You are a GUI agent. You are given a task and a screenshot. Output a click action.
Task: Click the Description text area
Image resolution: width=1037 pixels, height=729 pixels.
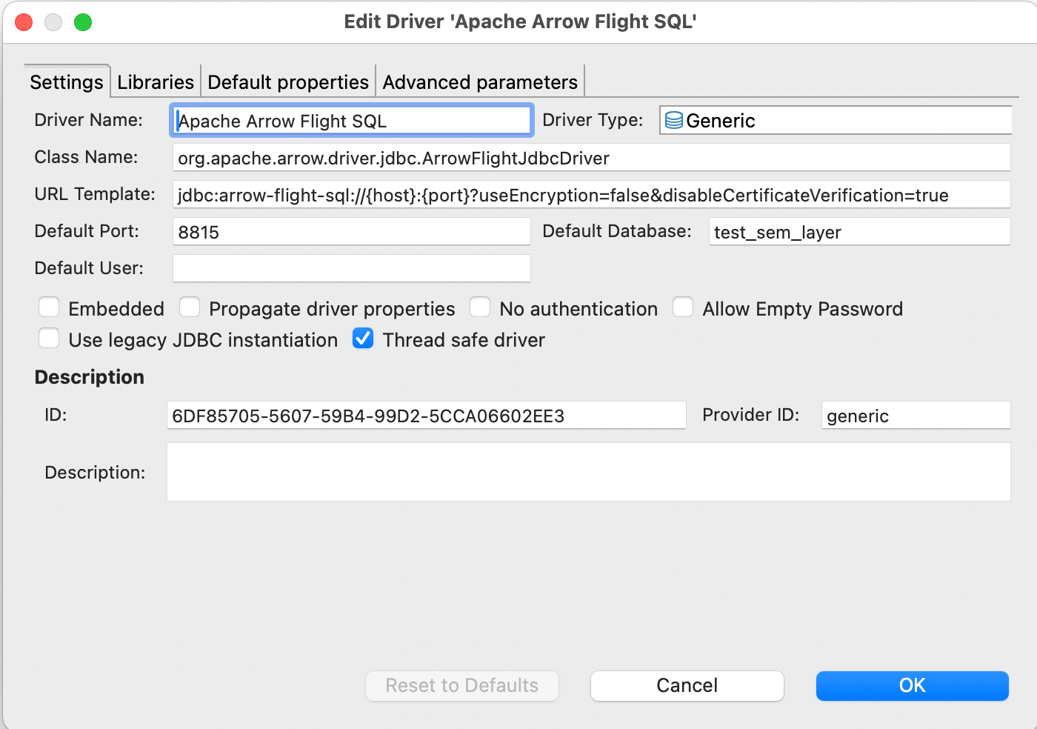click(589, 472)
